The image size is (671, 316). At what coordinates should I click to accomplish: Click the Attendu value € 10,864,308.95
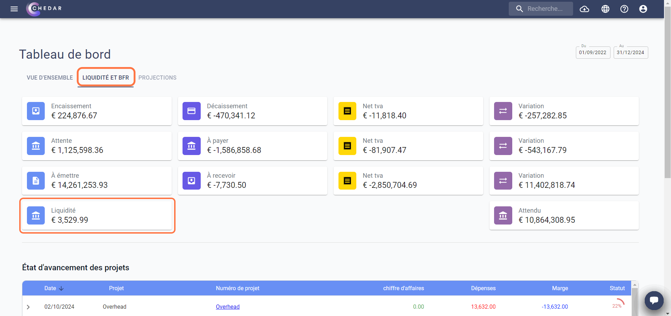(x=547, y=220)
